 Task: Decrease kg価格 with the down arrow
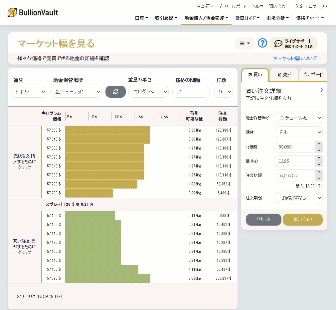click(x=319, y=150)
